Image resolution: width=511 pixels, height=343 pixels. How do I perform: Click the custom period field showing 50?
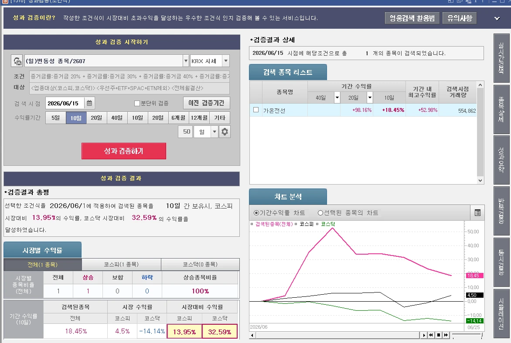[x=185, y=132]
